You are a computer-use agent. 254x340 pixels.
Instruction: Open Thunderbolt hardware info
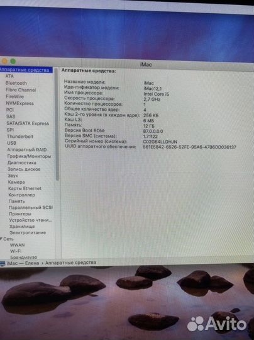(x=20, y=137)
